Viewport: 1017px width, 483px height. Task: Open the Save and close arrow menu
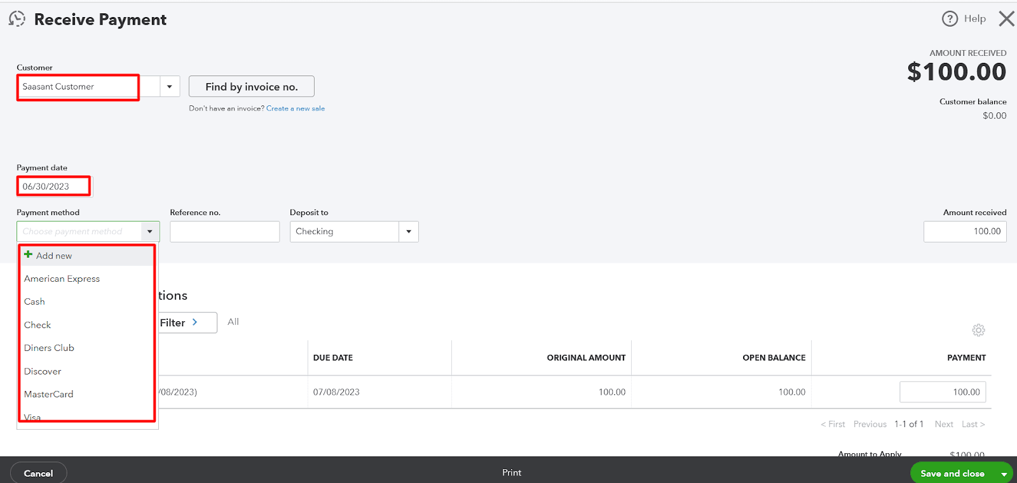point(1004,473)
